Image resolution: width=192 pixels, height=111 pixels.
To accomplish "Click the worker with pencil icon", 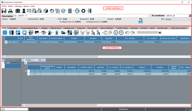I will click(x=50, y=33).
